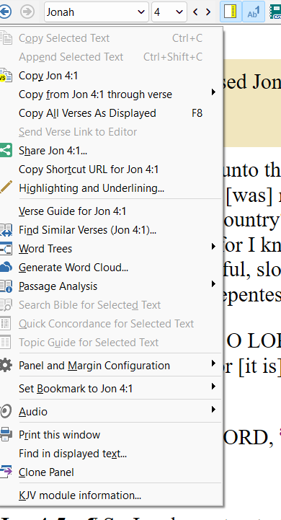Open the chapter 4 dropdown
Viewport: 281px width, 520px height.
tap(169, 12)
